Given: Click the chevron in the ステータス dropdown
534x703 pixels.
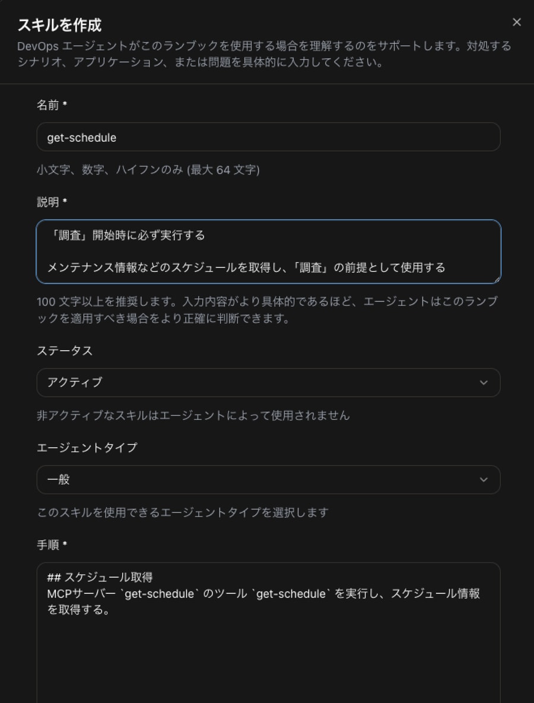Looking at the screenshot, I should (x=484, y=383).
